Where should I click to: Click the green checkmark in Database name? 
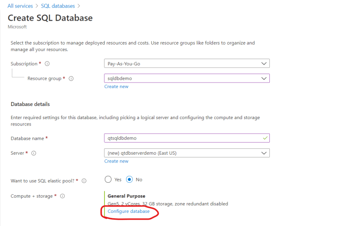pyautogui.click(x=265, y=138)
